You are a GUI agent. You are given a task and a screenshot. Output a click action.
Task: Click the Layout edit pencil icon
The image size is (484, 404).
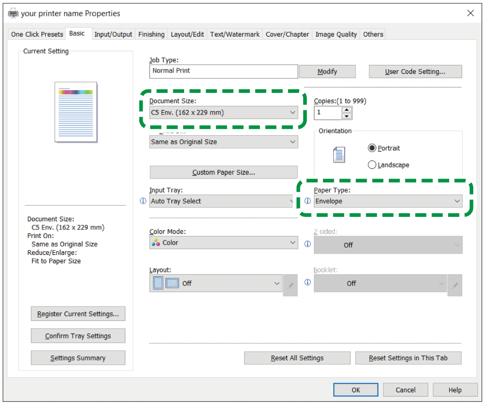tap(290, 285)
